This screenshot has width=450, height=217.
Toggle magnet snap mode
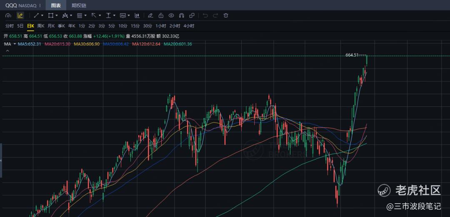(x=182, y=15)
